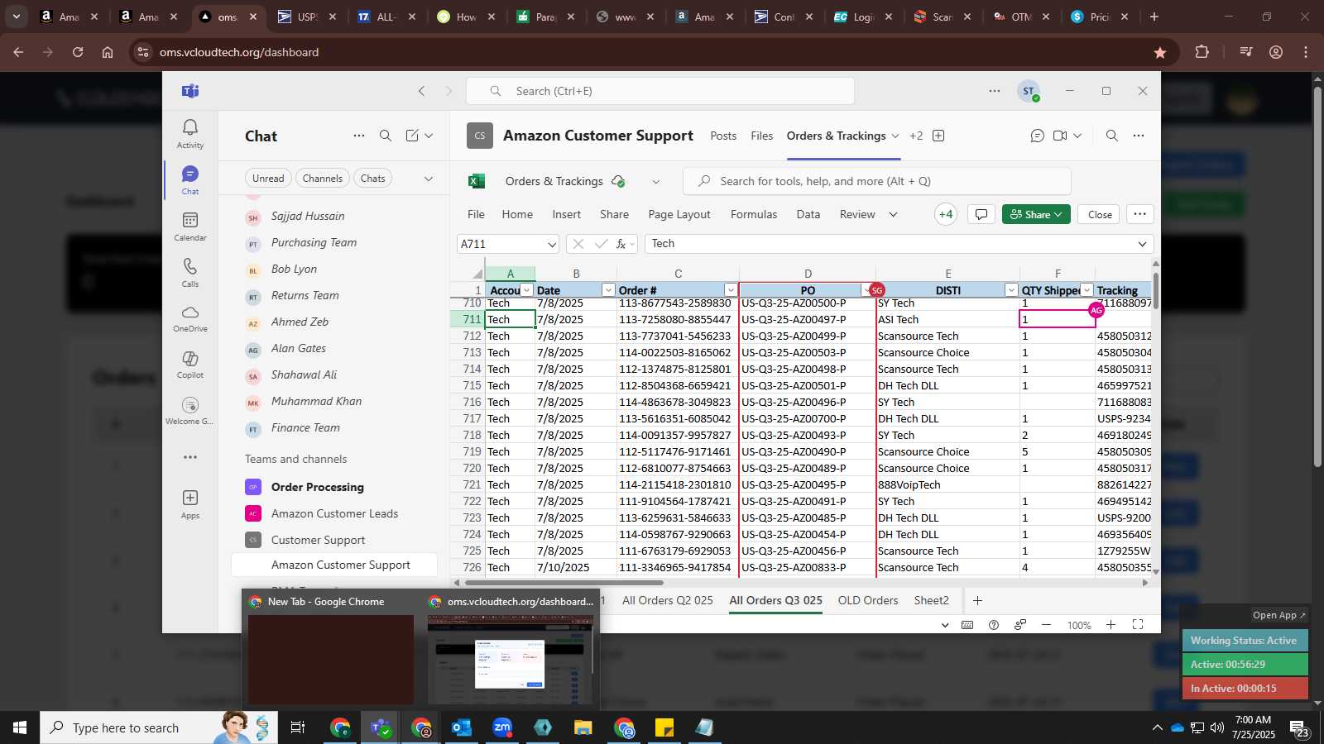Open Windows Start menu
Screen dimensions: 1324x744
[20, 727]
